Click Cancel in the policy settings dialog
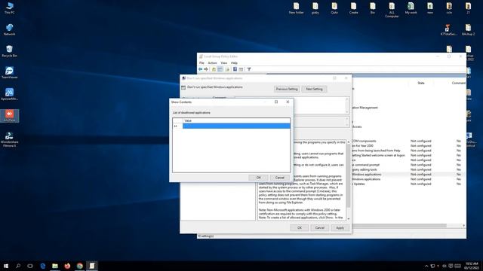 click(319, 228)
